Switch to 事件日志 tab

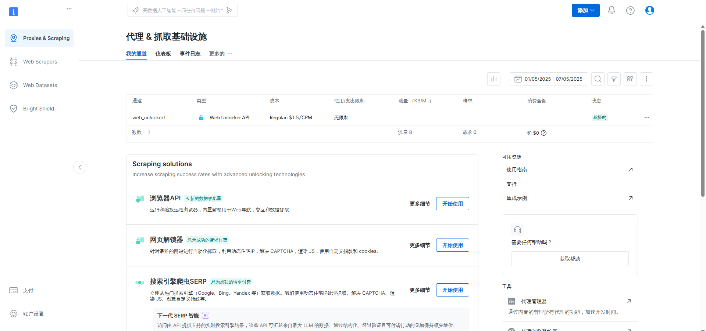190,54
